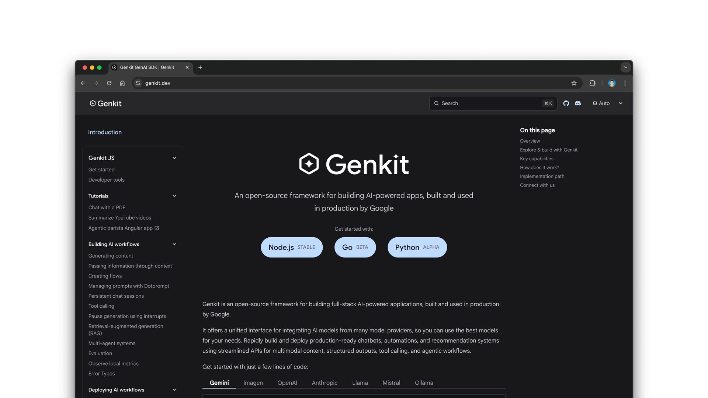Open the GitHub repository icon
Image resolution: width=708 pixels, height=398 pixels.
point(566,104)
